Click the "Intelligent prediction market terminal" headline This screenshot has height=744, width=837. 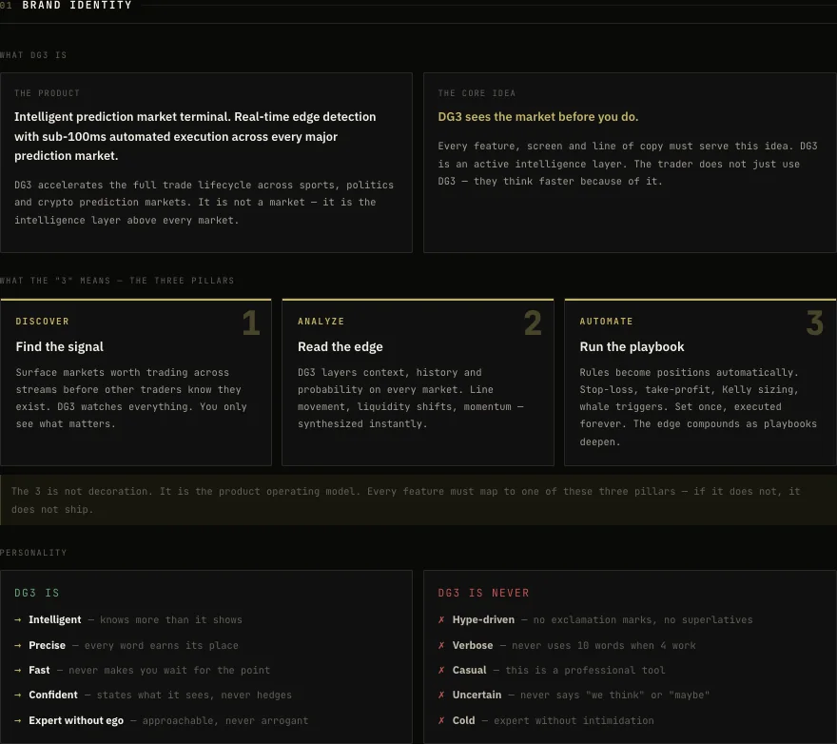point(195,136)
